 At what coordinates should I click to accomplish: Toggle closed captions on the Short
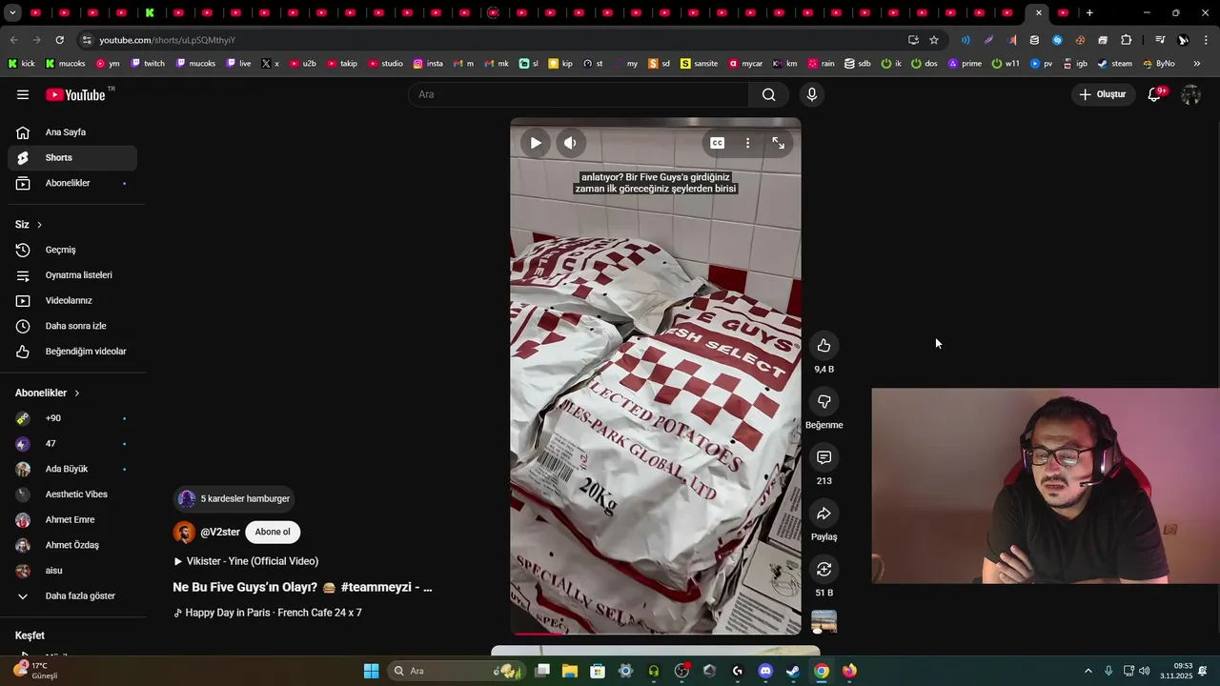717,143
